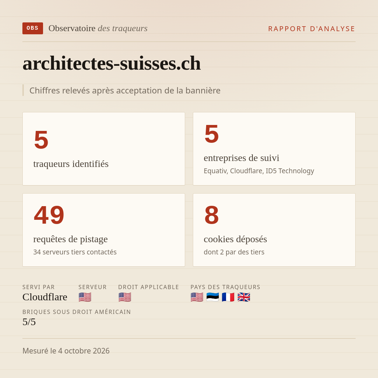Viewport: 378px width, 378px height.
Task: Click the 'Chiffres relevés après acceptation' note
Action: (x=125, y=90)
